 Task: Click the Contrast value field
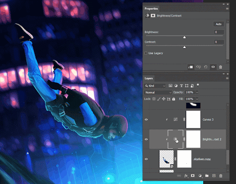[x=219, y=42]
